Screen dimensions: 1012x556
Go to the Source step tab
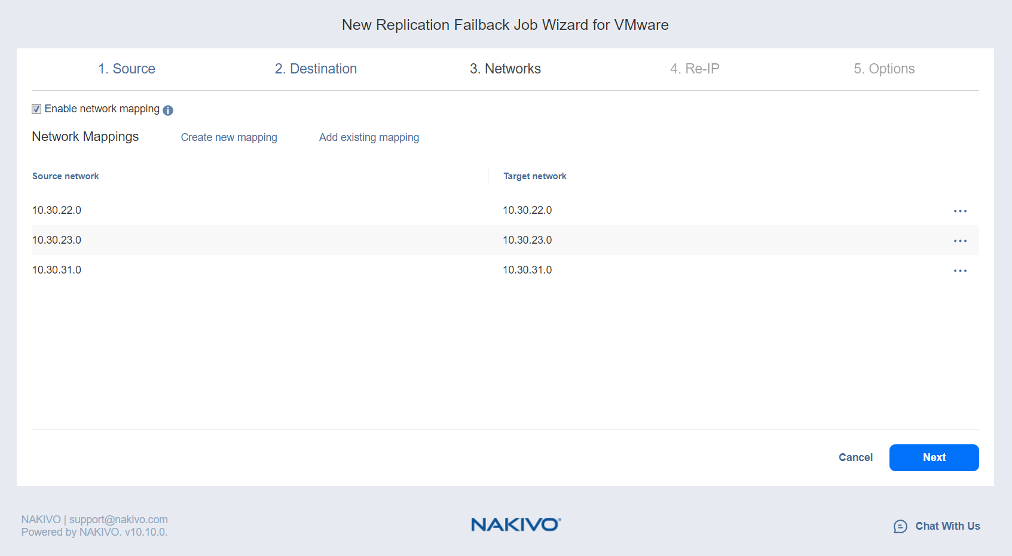coord(127,69)
